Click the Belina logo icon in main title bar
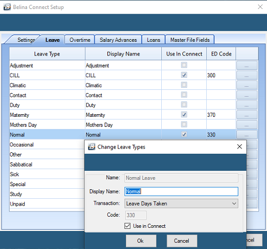Screen dimensions: 267x249 click(x=7, y=7)
